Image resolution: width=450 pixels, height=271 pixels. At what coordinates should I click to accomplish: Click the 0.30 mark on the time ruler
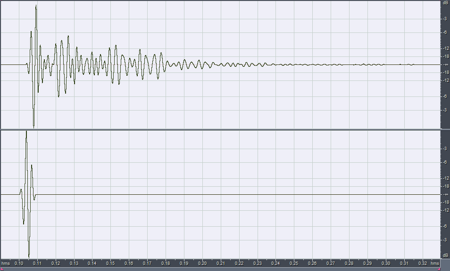pos(386,263)
